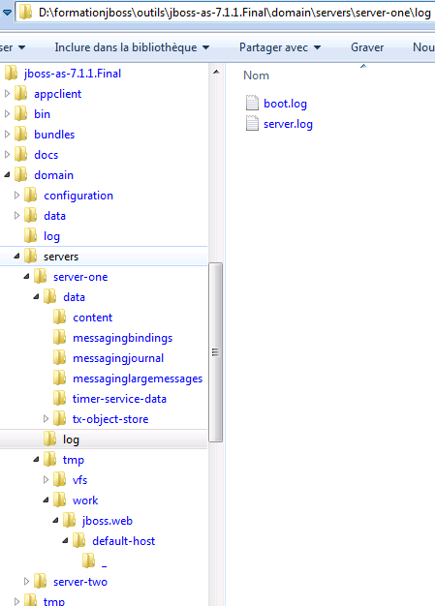Click the vfs folder icon
The width and height of the screenshot is (435, 606).
click(59, 480)
